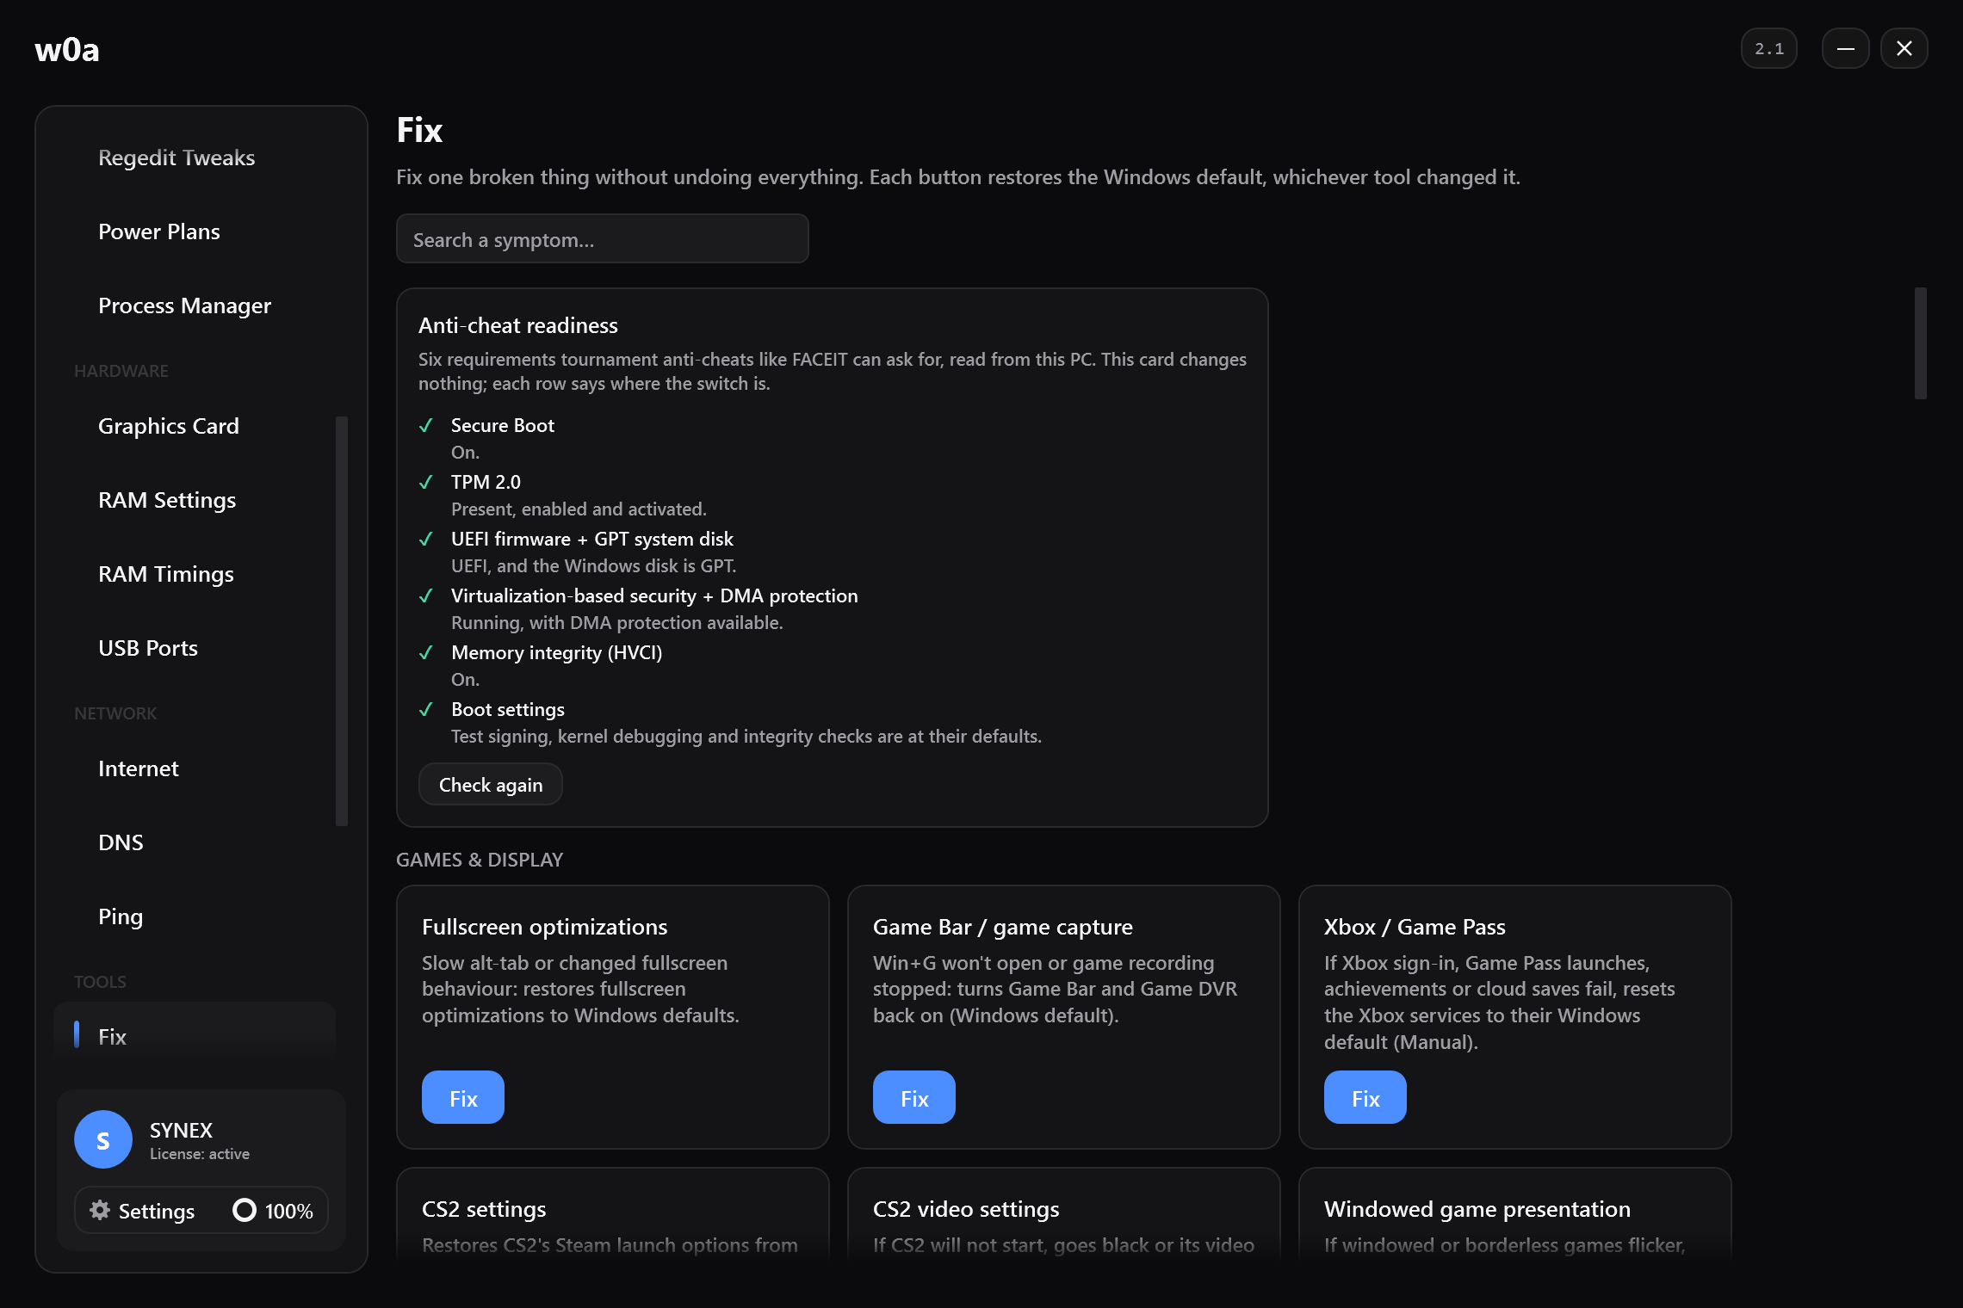Select USB Ports

148,648
